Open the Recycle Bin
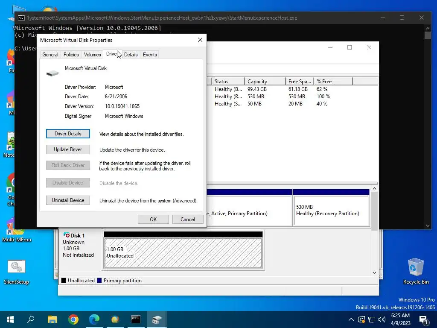This screenshot has height=328, width=437. (x=416, y=271)
